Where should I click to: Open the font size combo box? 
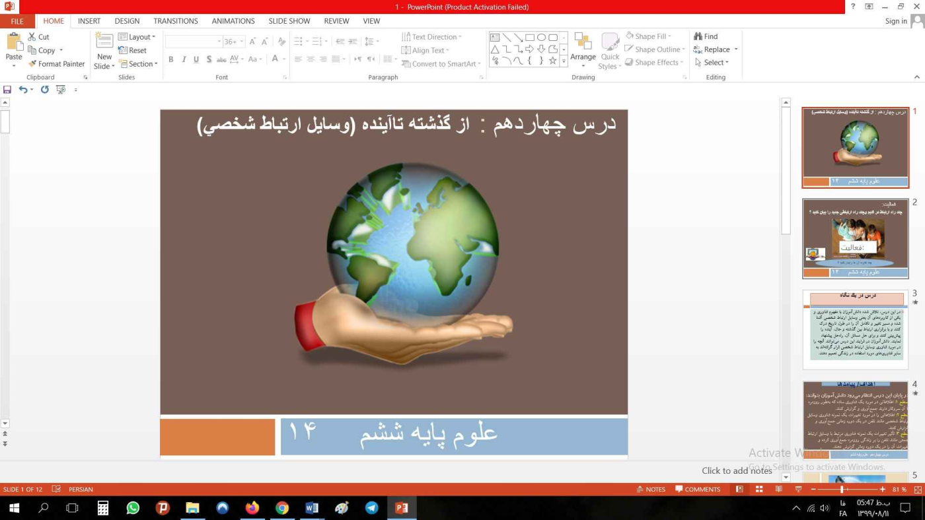pyautogui.click(x=233, y=42)
